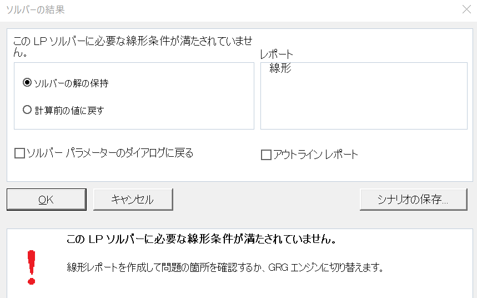The width and height of the screenshot is (477, 298).
Task: Click the bold 線形条件が満たされていません message
Action: pos(200,240)
